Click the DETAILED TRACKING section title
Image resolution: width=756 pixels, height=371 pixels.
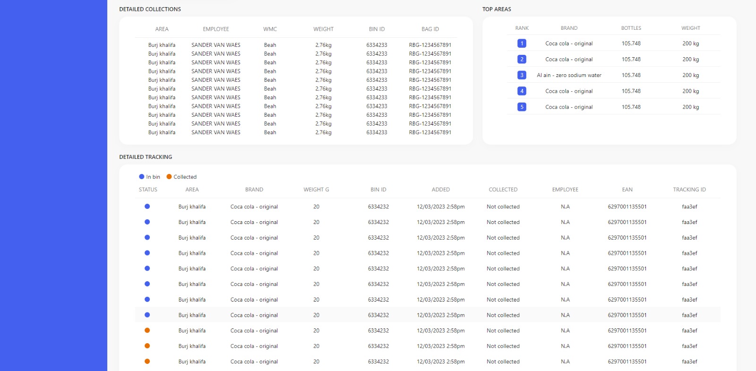point(146,157)
